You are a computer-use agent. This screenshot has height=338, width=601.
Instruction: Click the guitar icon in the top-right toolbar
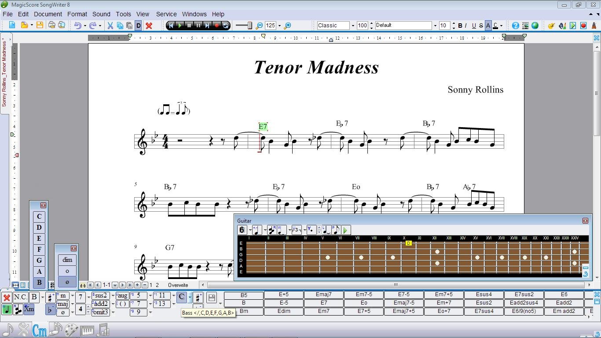pyautogui.click(x=551, y=26)
